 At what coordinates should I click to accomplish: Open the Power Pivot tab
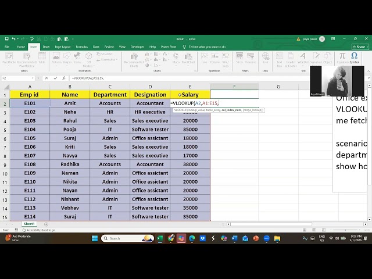pos(169,46)
